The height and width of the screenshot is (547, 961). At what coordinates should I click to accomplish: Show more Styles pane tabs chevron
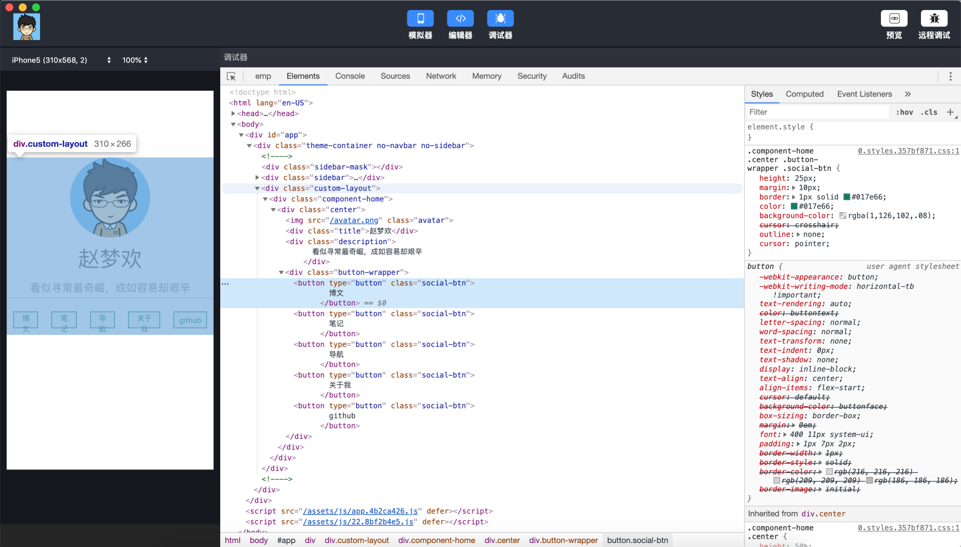click(x=907, y=94)
